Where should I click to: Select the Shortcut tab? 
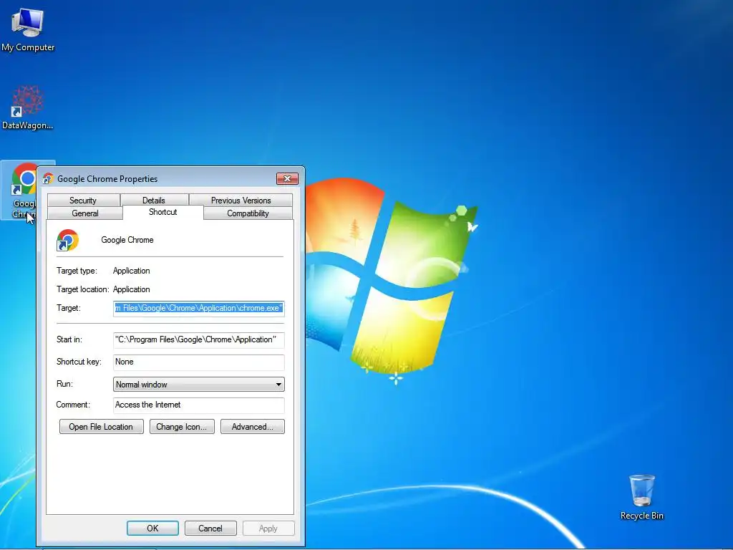(x=162, y=212)
